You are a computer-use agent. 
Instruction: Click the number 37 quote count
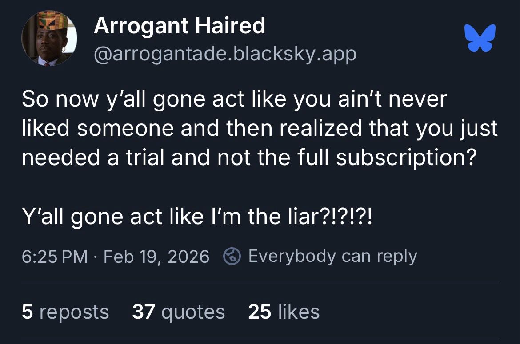point(143,312)
